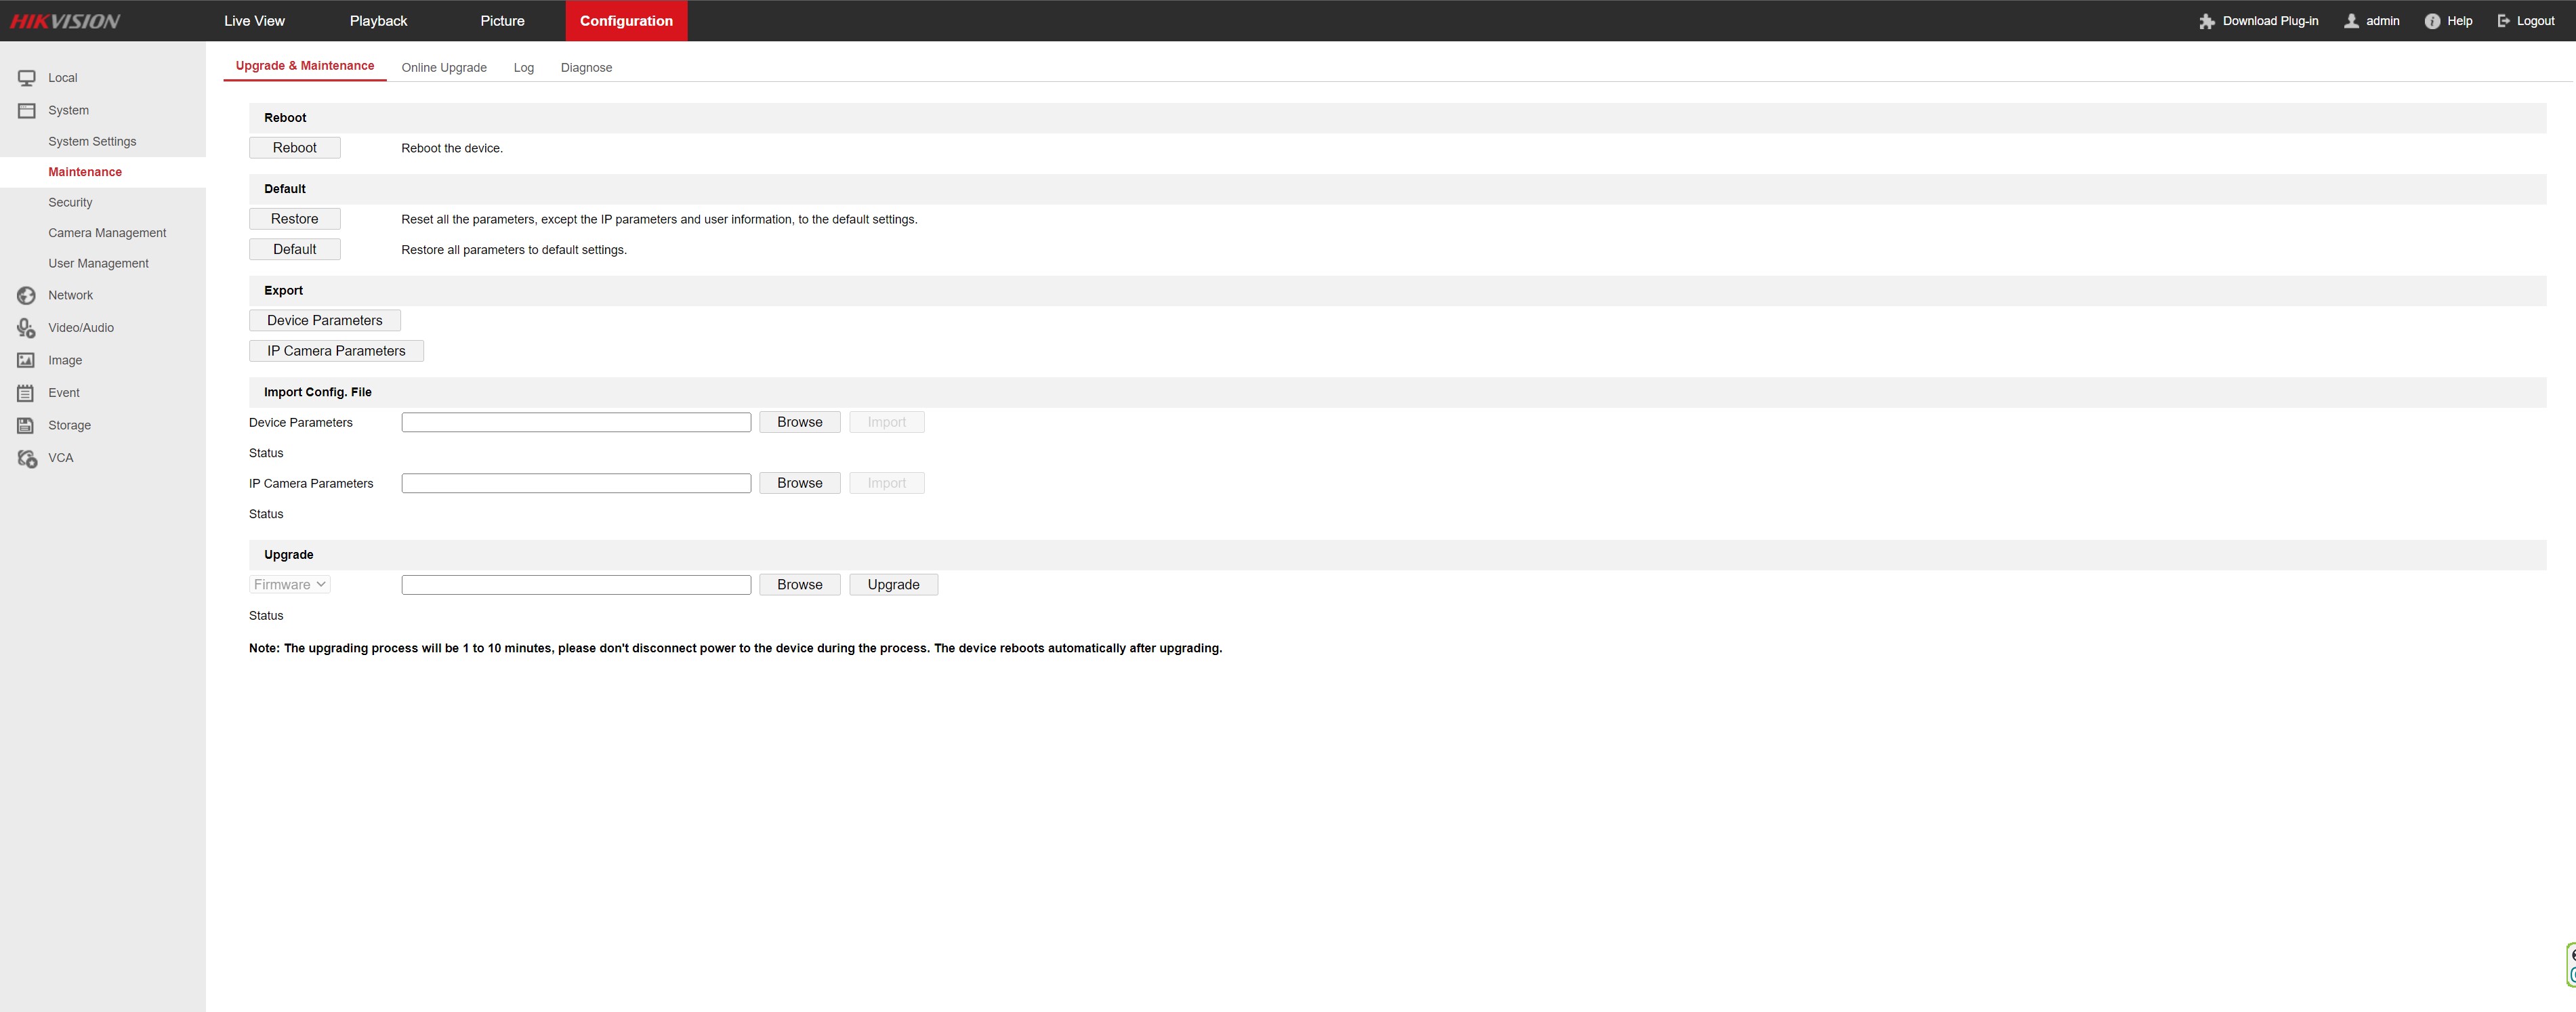
Task: Click the Download Plug-in puzzle icon
Action: point(2207,21)
